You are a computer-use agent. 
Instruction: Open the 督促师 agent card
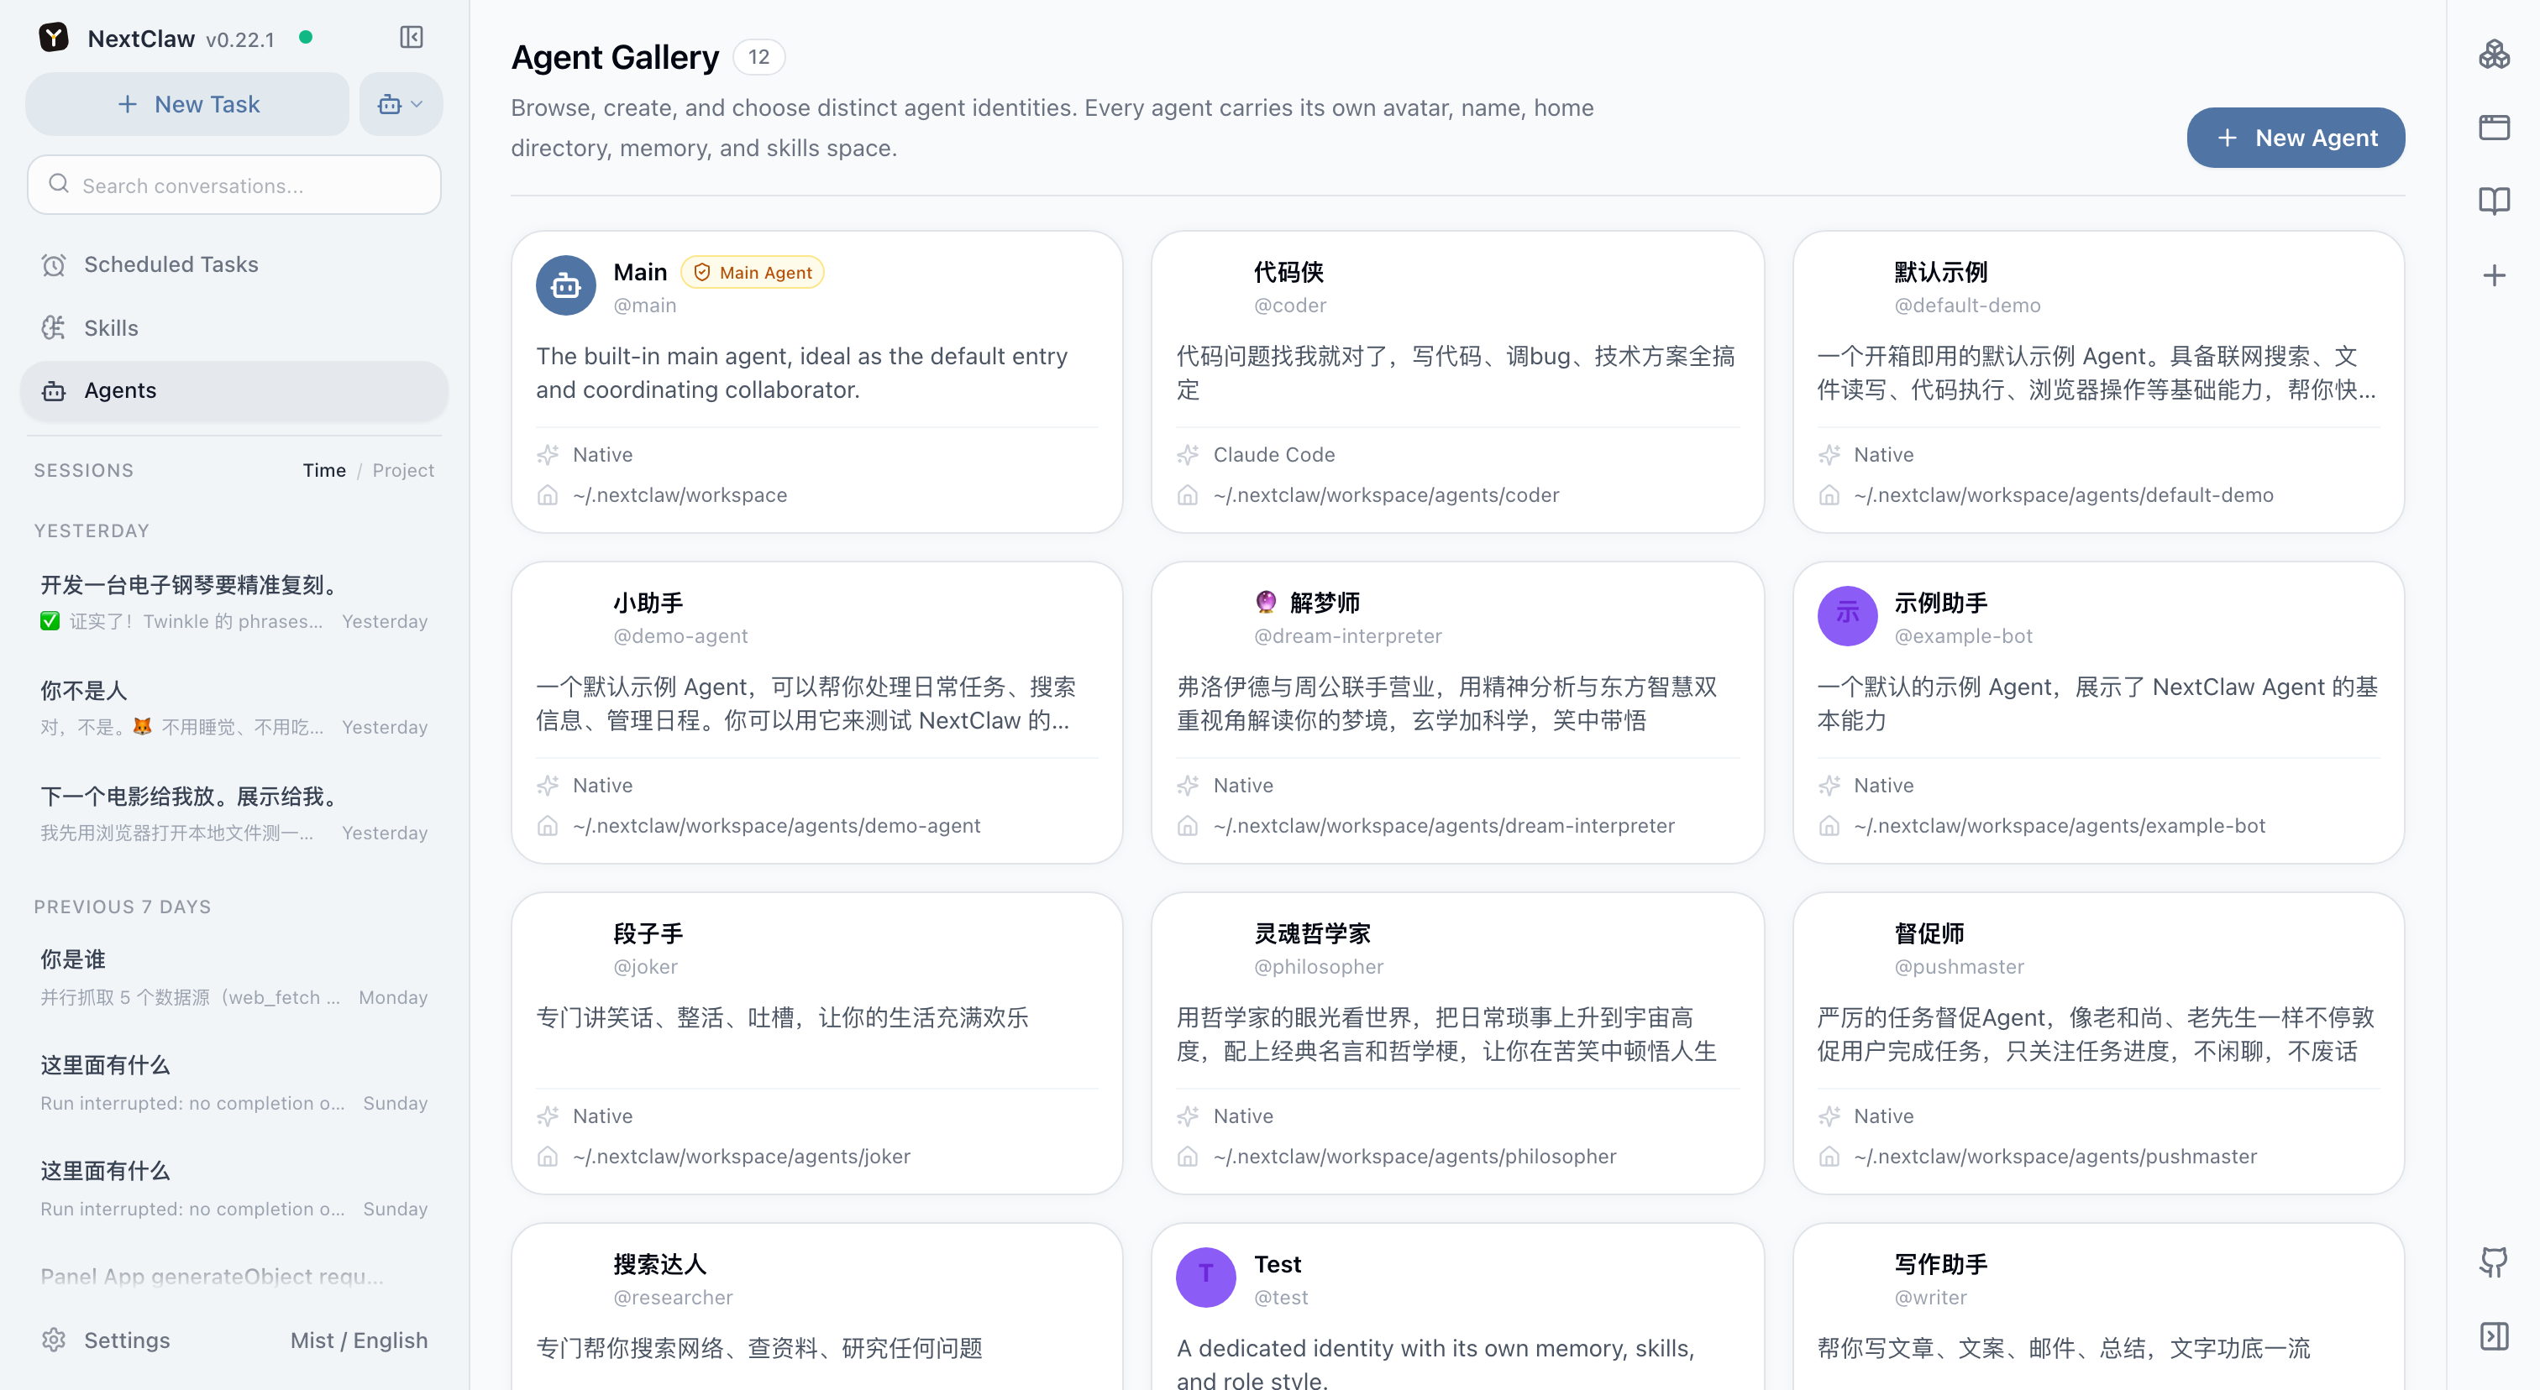pos(2098,1043)
